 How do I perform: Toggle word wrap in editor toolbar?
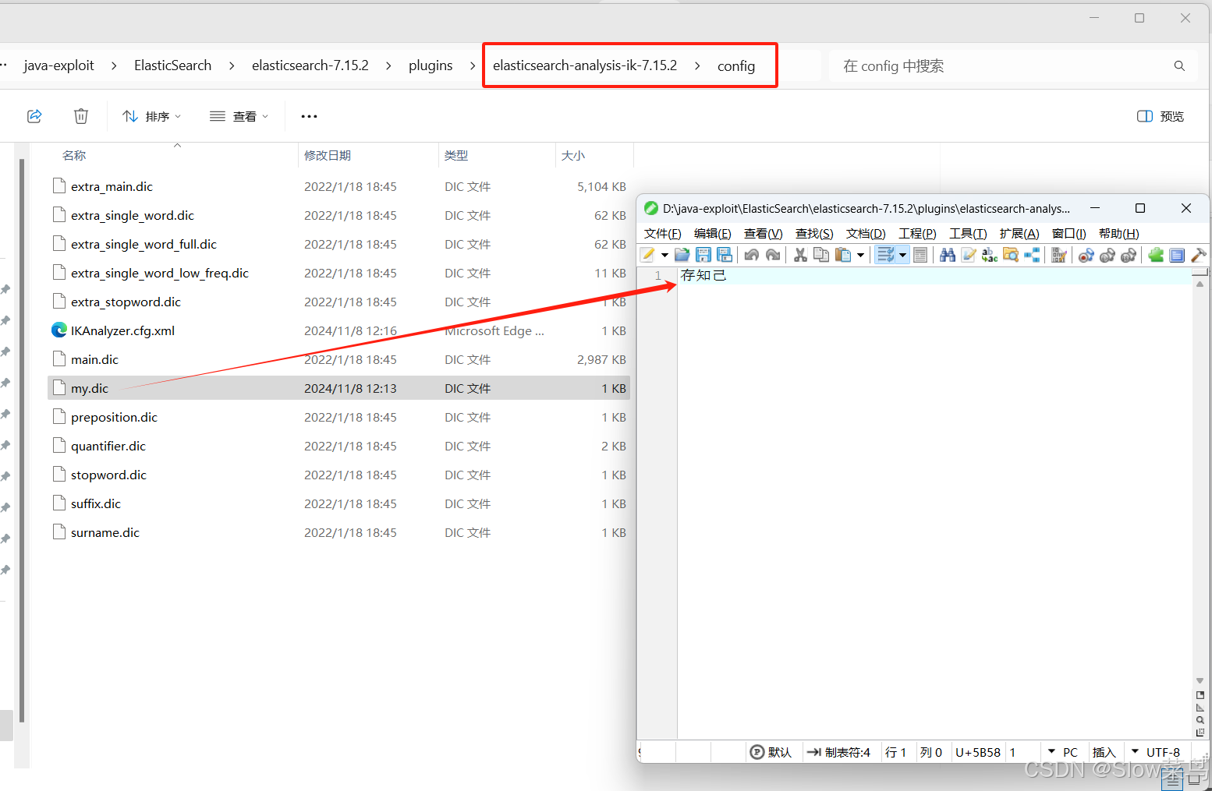coord(886,255)
